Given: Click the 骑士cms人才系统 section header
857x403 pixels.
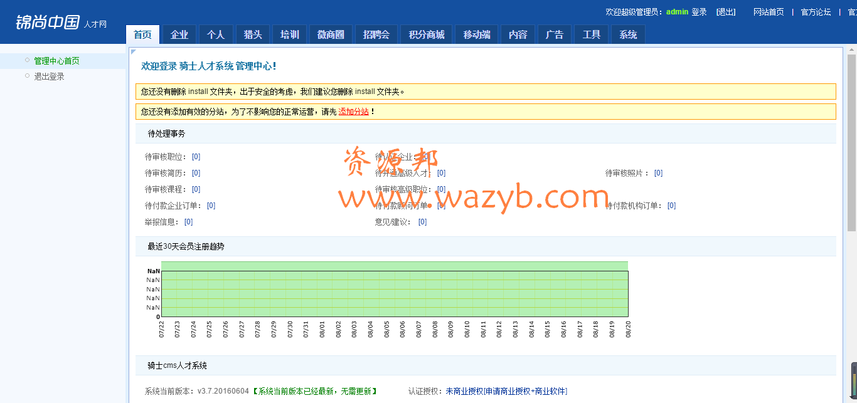Looking at the screenshot, I should tap(486, 365).
